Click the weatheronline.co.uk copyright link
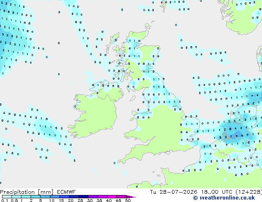 coord(224,198)
